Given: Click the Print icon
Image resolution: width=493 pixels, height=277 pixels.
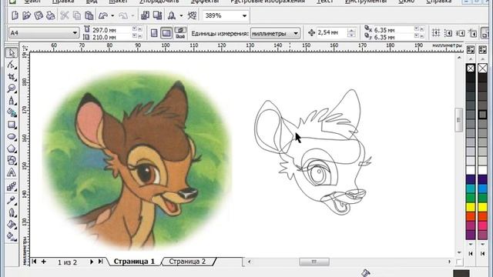Looking at the screenshot, I should 50,15.
